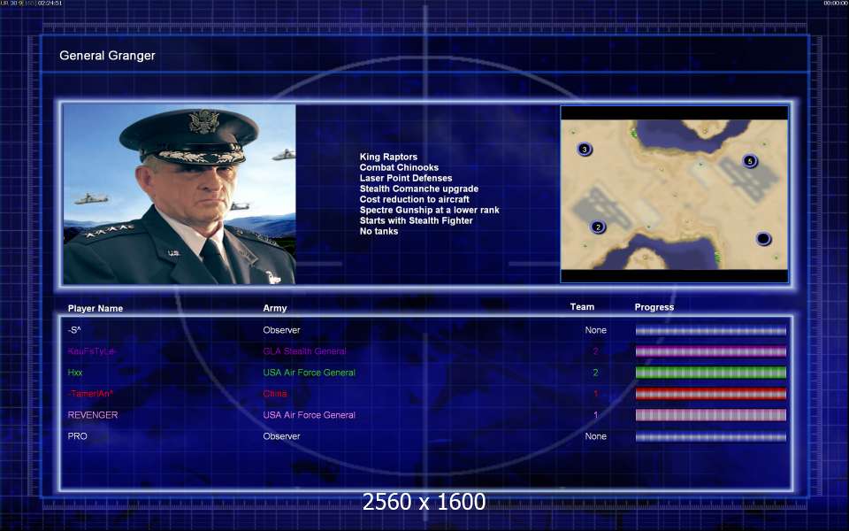Click the Observer army cell for -S^

(x=281, y=330)
